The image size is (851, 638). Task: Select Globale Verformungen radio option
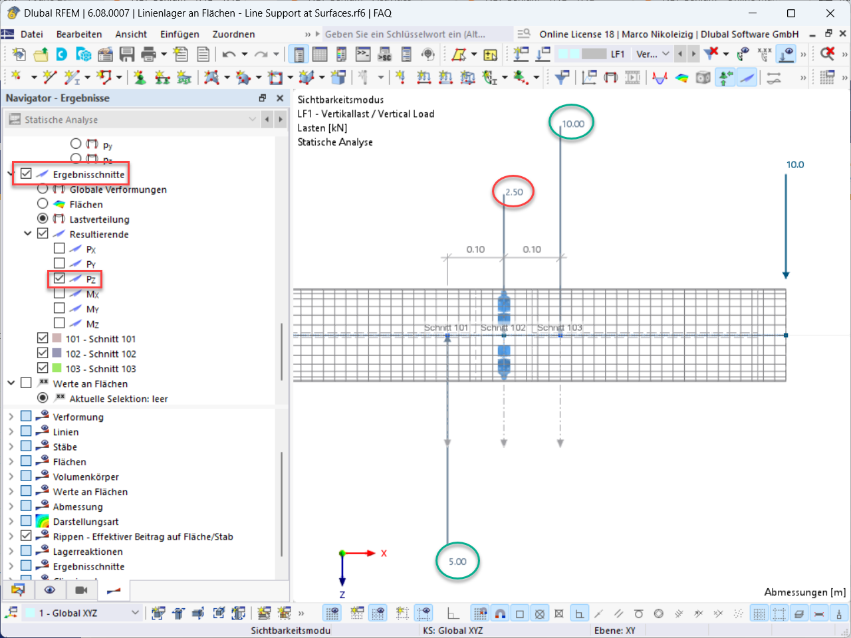(x=43, y=189)
